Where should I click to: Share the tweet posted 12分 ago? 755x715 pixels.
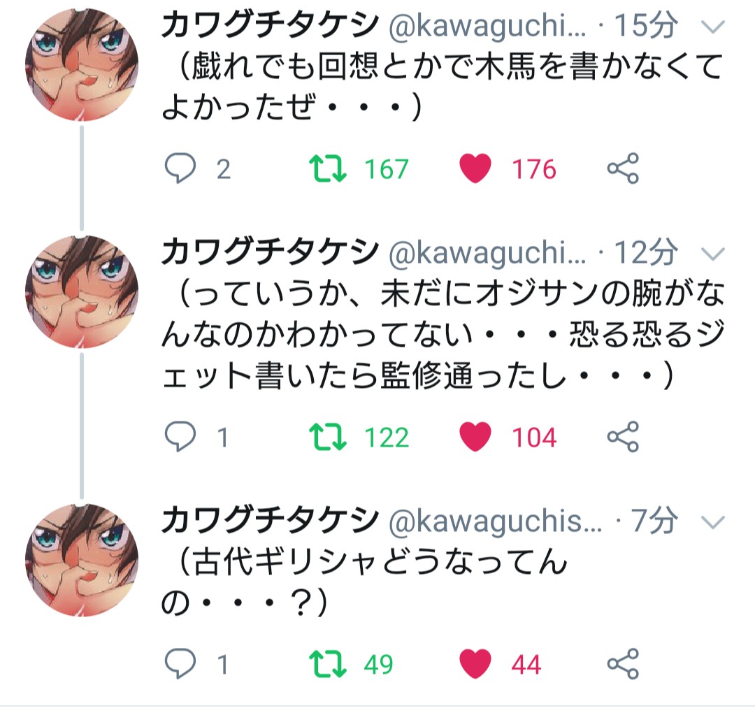(x=623, y=436)
